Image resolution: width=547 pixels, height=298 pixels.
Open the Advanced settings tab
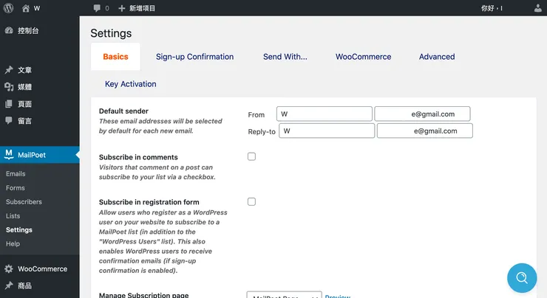[437, 57]
